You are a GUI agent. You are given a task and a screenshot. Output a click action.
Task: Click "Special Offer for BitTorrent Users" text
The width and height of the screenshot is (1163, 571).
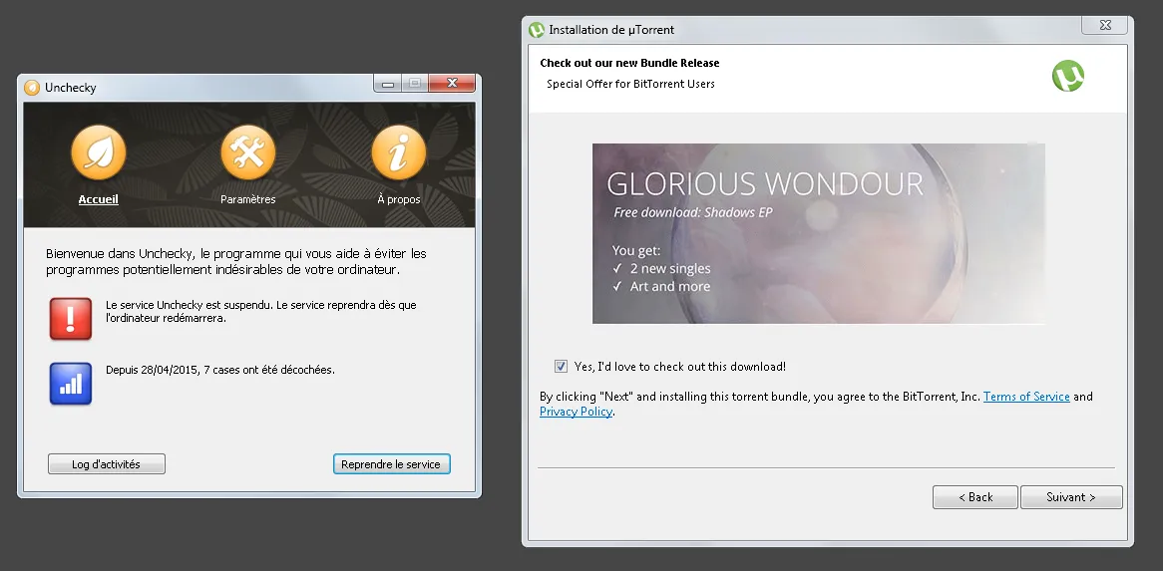point(630,84)
